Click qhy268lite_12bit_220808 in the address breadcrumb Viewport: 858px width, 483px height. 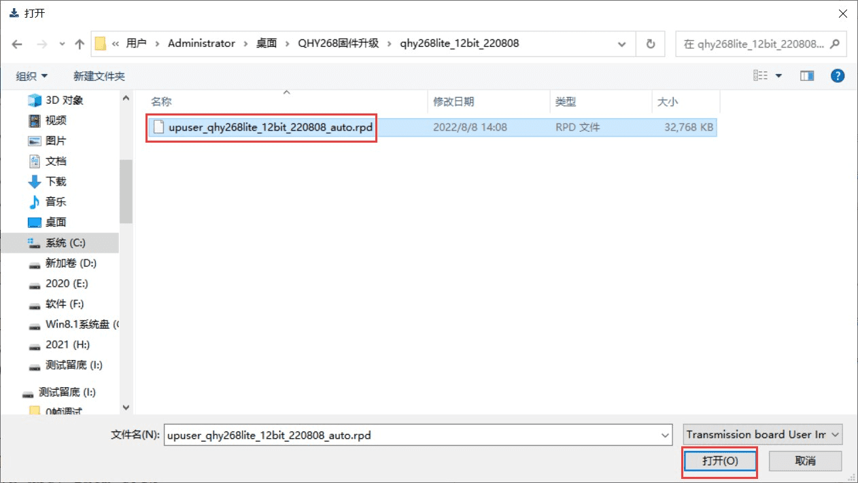[459, 43]
